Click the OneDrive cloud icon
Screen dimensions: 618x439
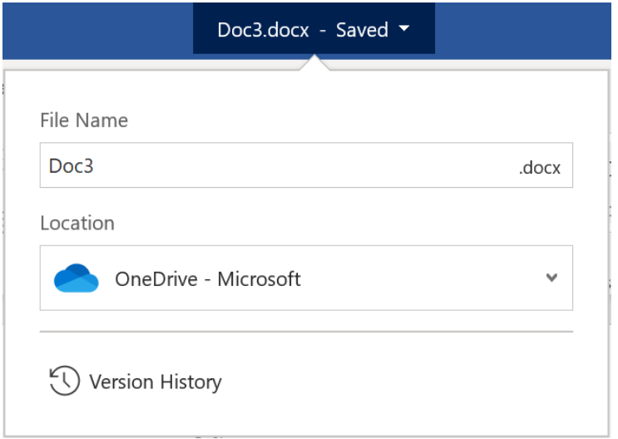(77, 279)
